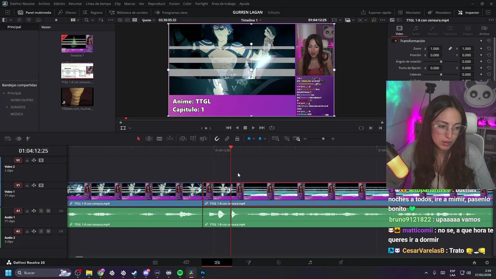Open the Mezclador panel

point(409,12)
